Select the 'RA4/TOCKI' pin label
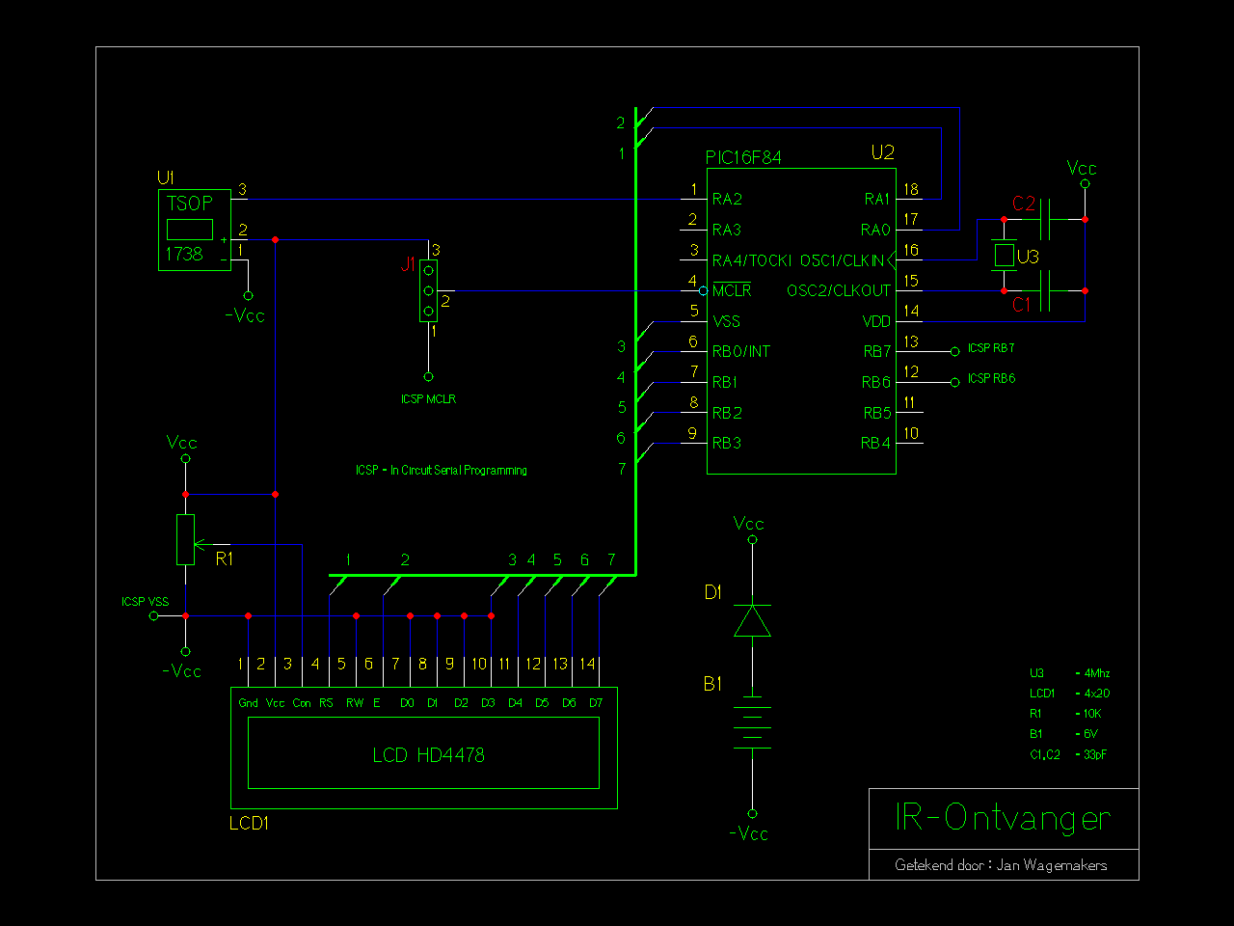Image resolution: width=1234 pixels, height=926 pixels. coord(752,260)
